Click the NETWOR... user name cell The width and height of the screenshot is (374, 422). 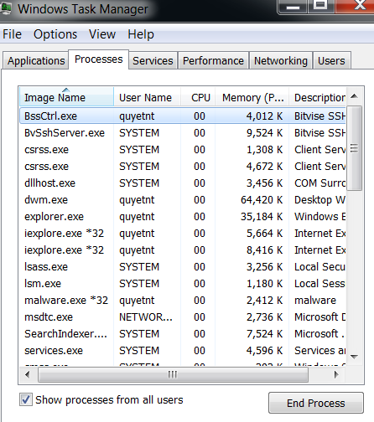146,317
